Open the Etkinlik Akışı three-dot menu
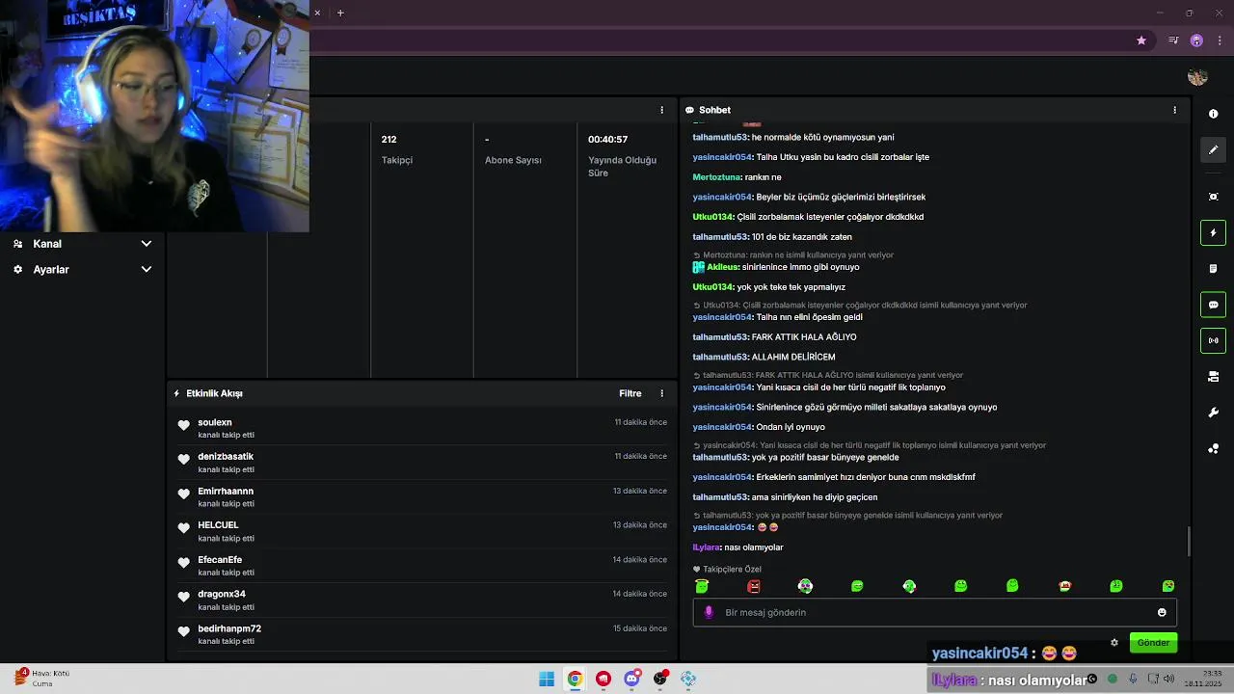This screenshot has height=694, width=1234. 661,393
